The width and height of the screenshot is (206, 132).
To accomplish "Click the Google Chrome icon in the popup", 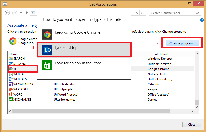I will (x=47, y=35).
